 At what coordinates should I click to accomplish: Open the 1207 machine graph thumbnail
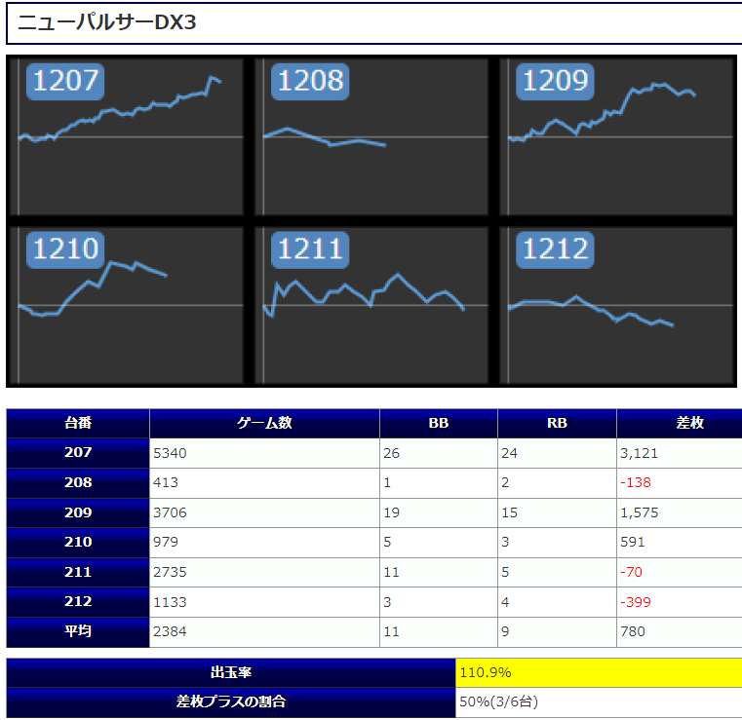126,136
